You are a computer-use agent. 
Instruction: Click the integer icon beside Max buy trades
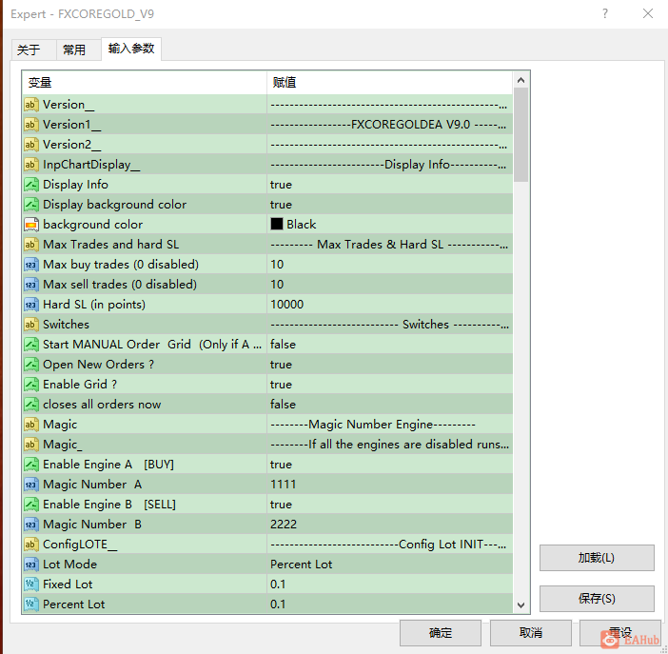[x=31, y=265]
